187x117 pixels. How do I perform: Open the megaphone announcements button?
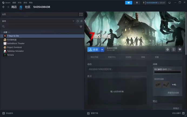129,3
